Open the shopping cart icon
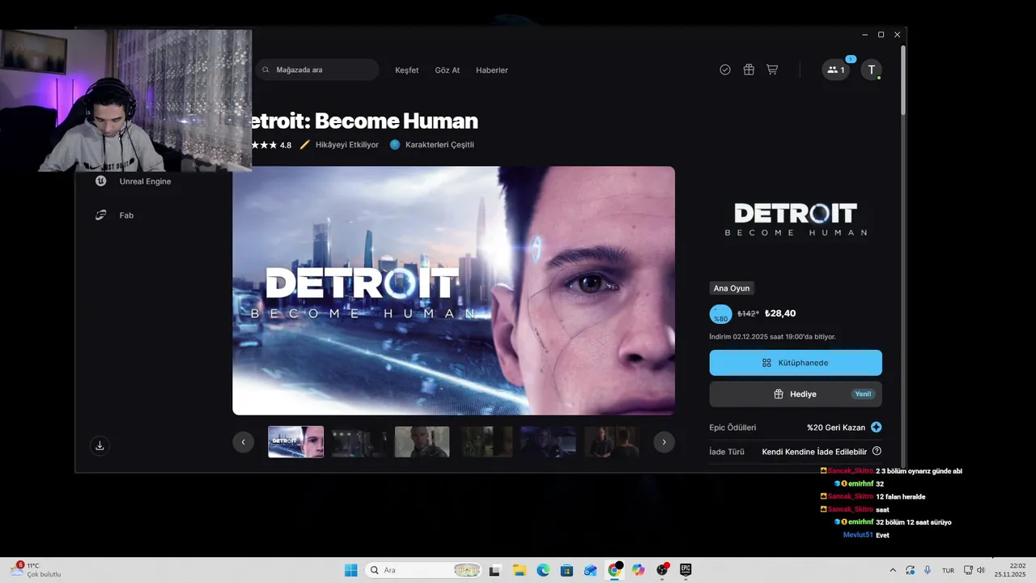Viewport: 1036px width, 583px height. (x=772, y=70)
